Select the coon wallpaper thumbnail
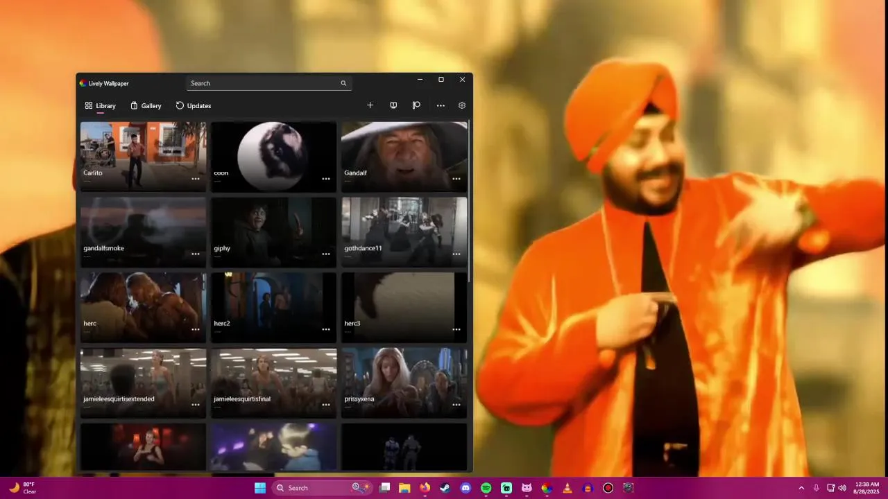This screenshot has width=888, height=499. pyautogui.click(x=273, y=156)
